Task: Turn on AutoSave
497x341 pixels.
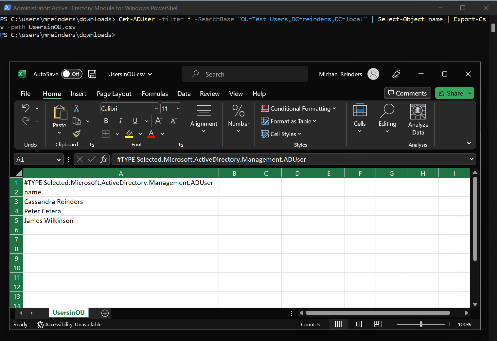Action: (72, 74)
